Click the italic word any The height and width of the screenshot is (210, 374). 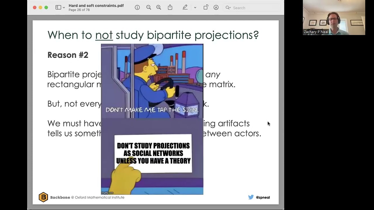pos(213,75)
